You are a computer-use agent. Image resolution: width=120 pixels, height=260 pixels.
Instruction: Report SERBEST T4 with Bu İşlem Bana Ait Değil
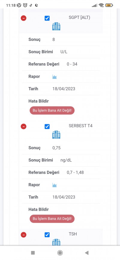pos(52,219)
